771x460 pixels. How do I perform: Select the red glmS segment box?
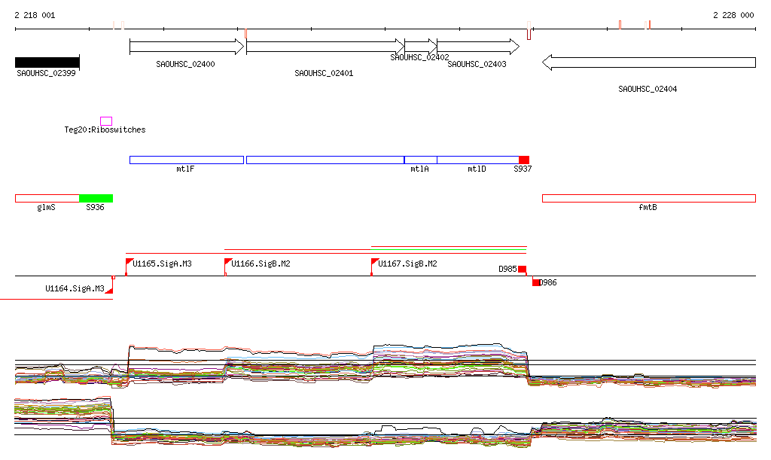coord(47,198)
